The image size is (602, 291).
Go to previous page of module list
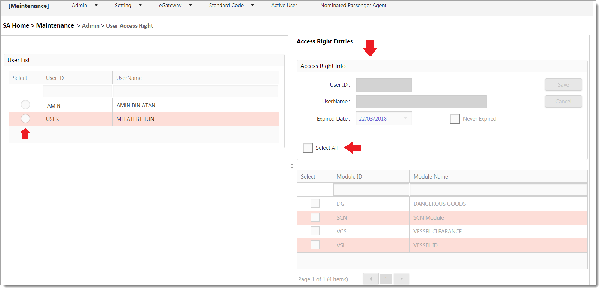click(370, 279)
